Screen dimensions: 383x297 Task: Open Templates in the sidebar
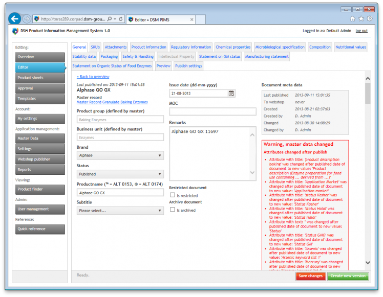tap(40, 99)
